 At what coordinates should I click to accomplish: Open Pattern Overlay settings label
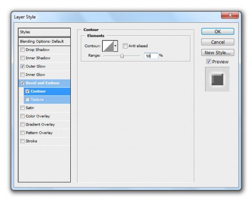pos(39,133)
